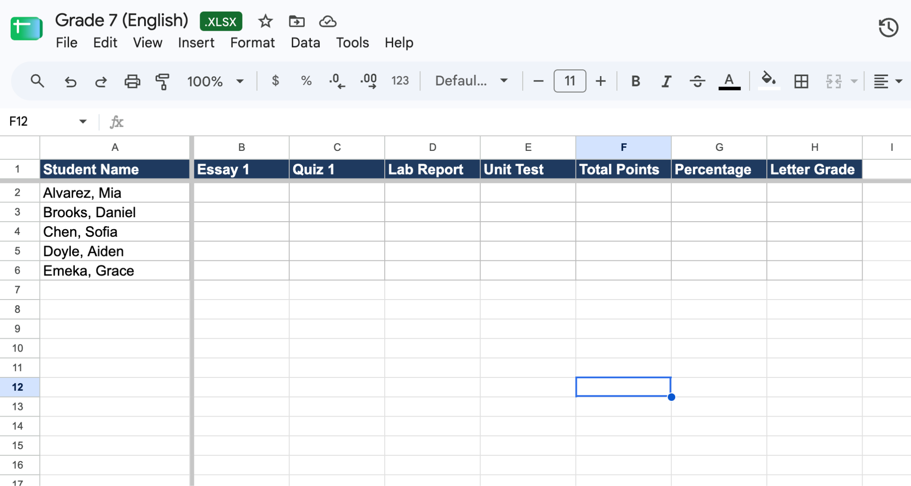Click the move to folder icon

(296, 21)
